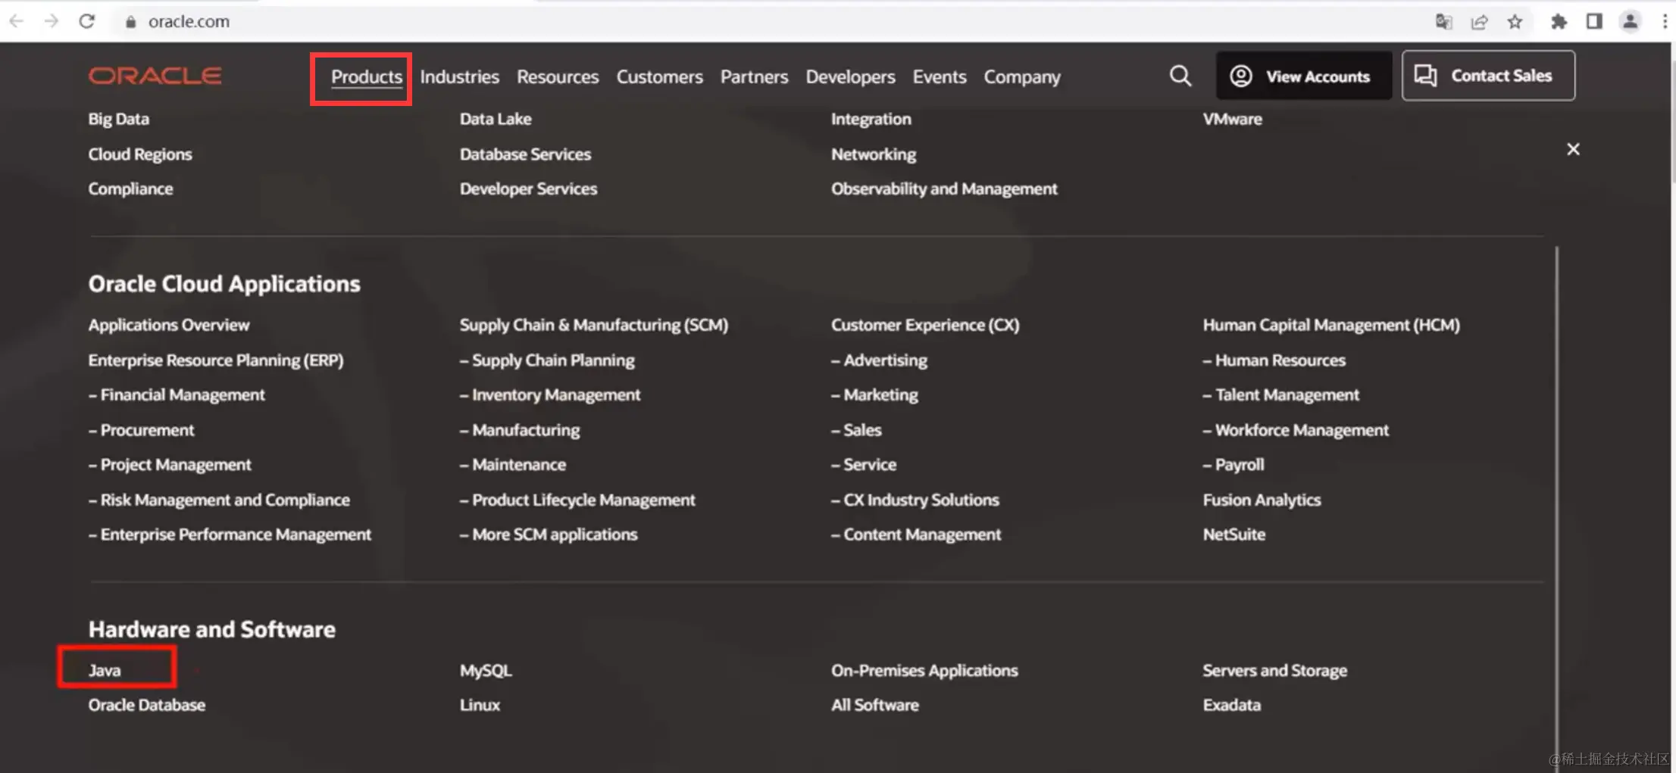Open the browser extensions puzzle icon

click(1559, 22)
